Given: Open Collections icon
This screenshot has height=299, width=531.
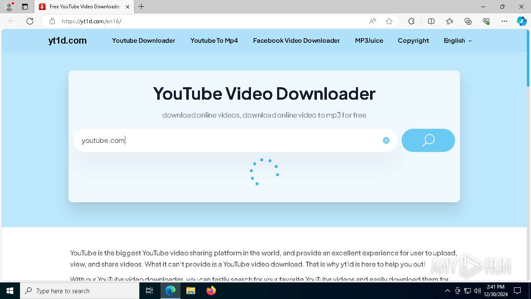Looking at the screenshot, I should (x=468, y=21).
